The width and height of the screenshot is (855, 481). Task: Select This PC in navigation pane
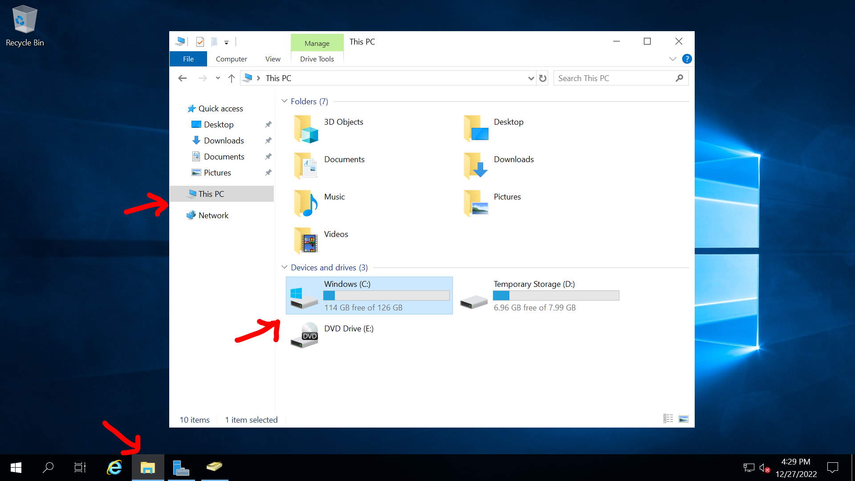pyautogui.click(x=222, y=194)
